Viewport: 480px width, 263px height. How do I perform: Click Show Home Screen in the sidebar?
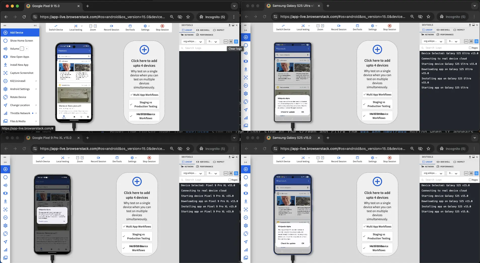(21, 41)
